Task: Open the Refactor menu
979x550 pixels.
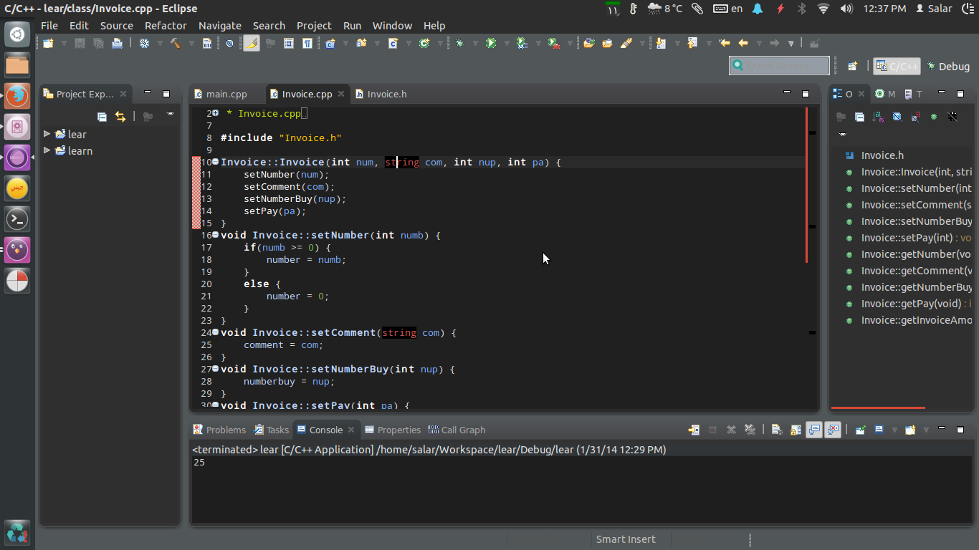Action: coord(166,25)
